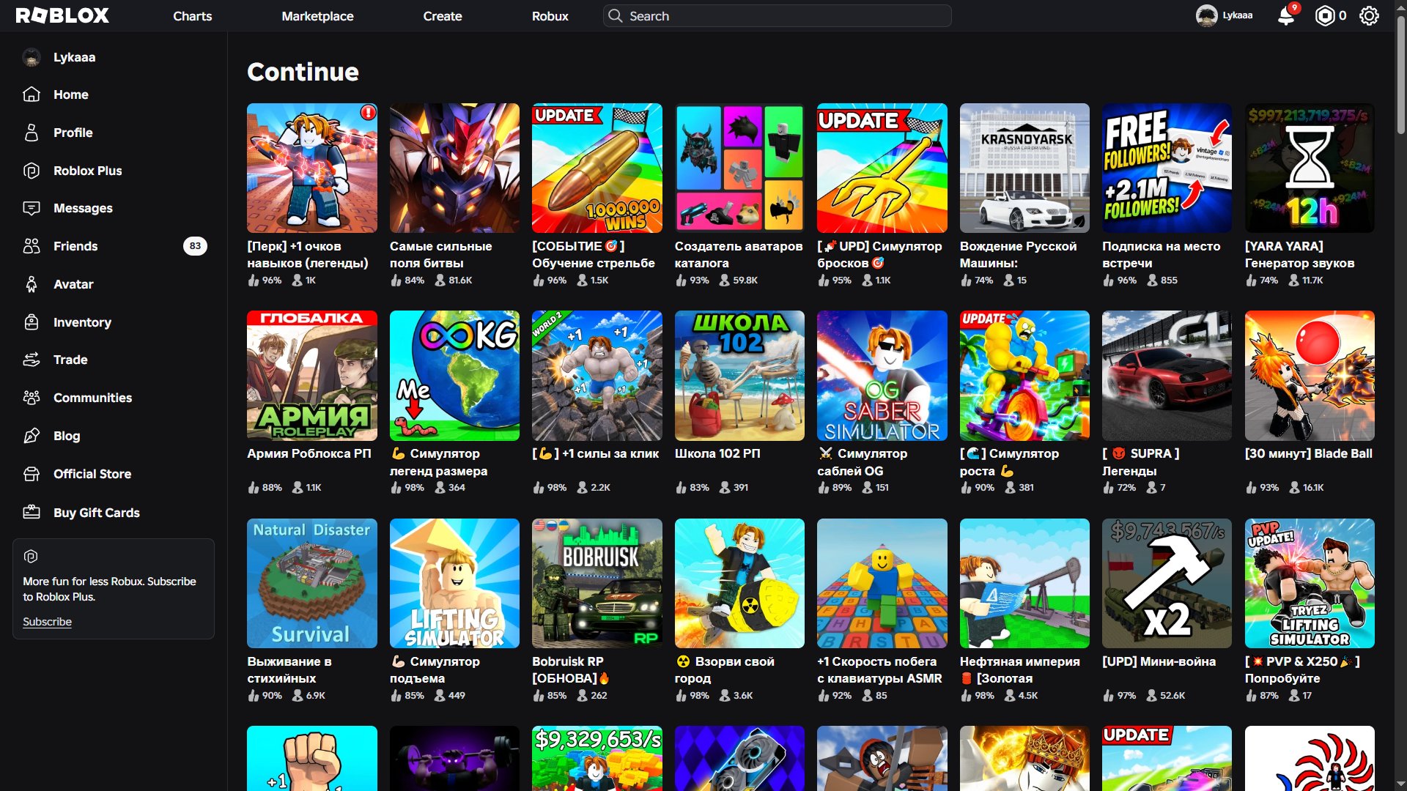
Task: Click the magnifier icon in the search bar
Action: click(616, 16)
